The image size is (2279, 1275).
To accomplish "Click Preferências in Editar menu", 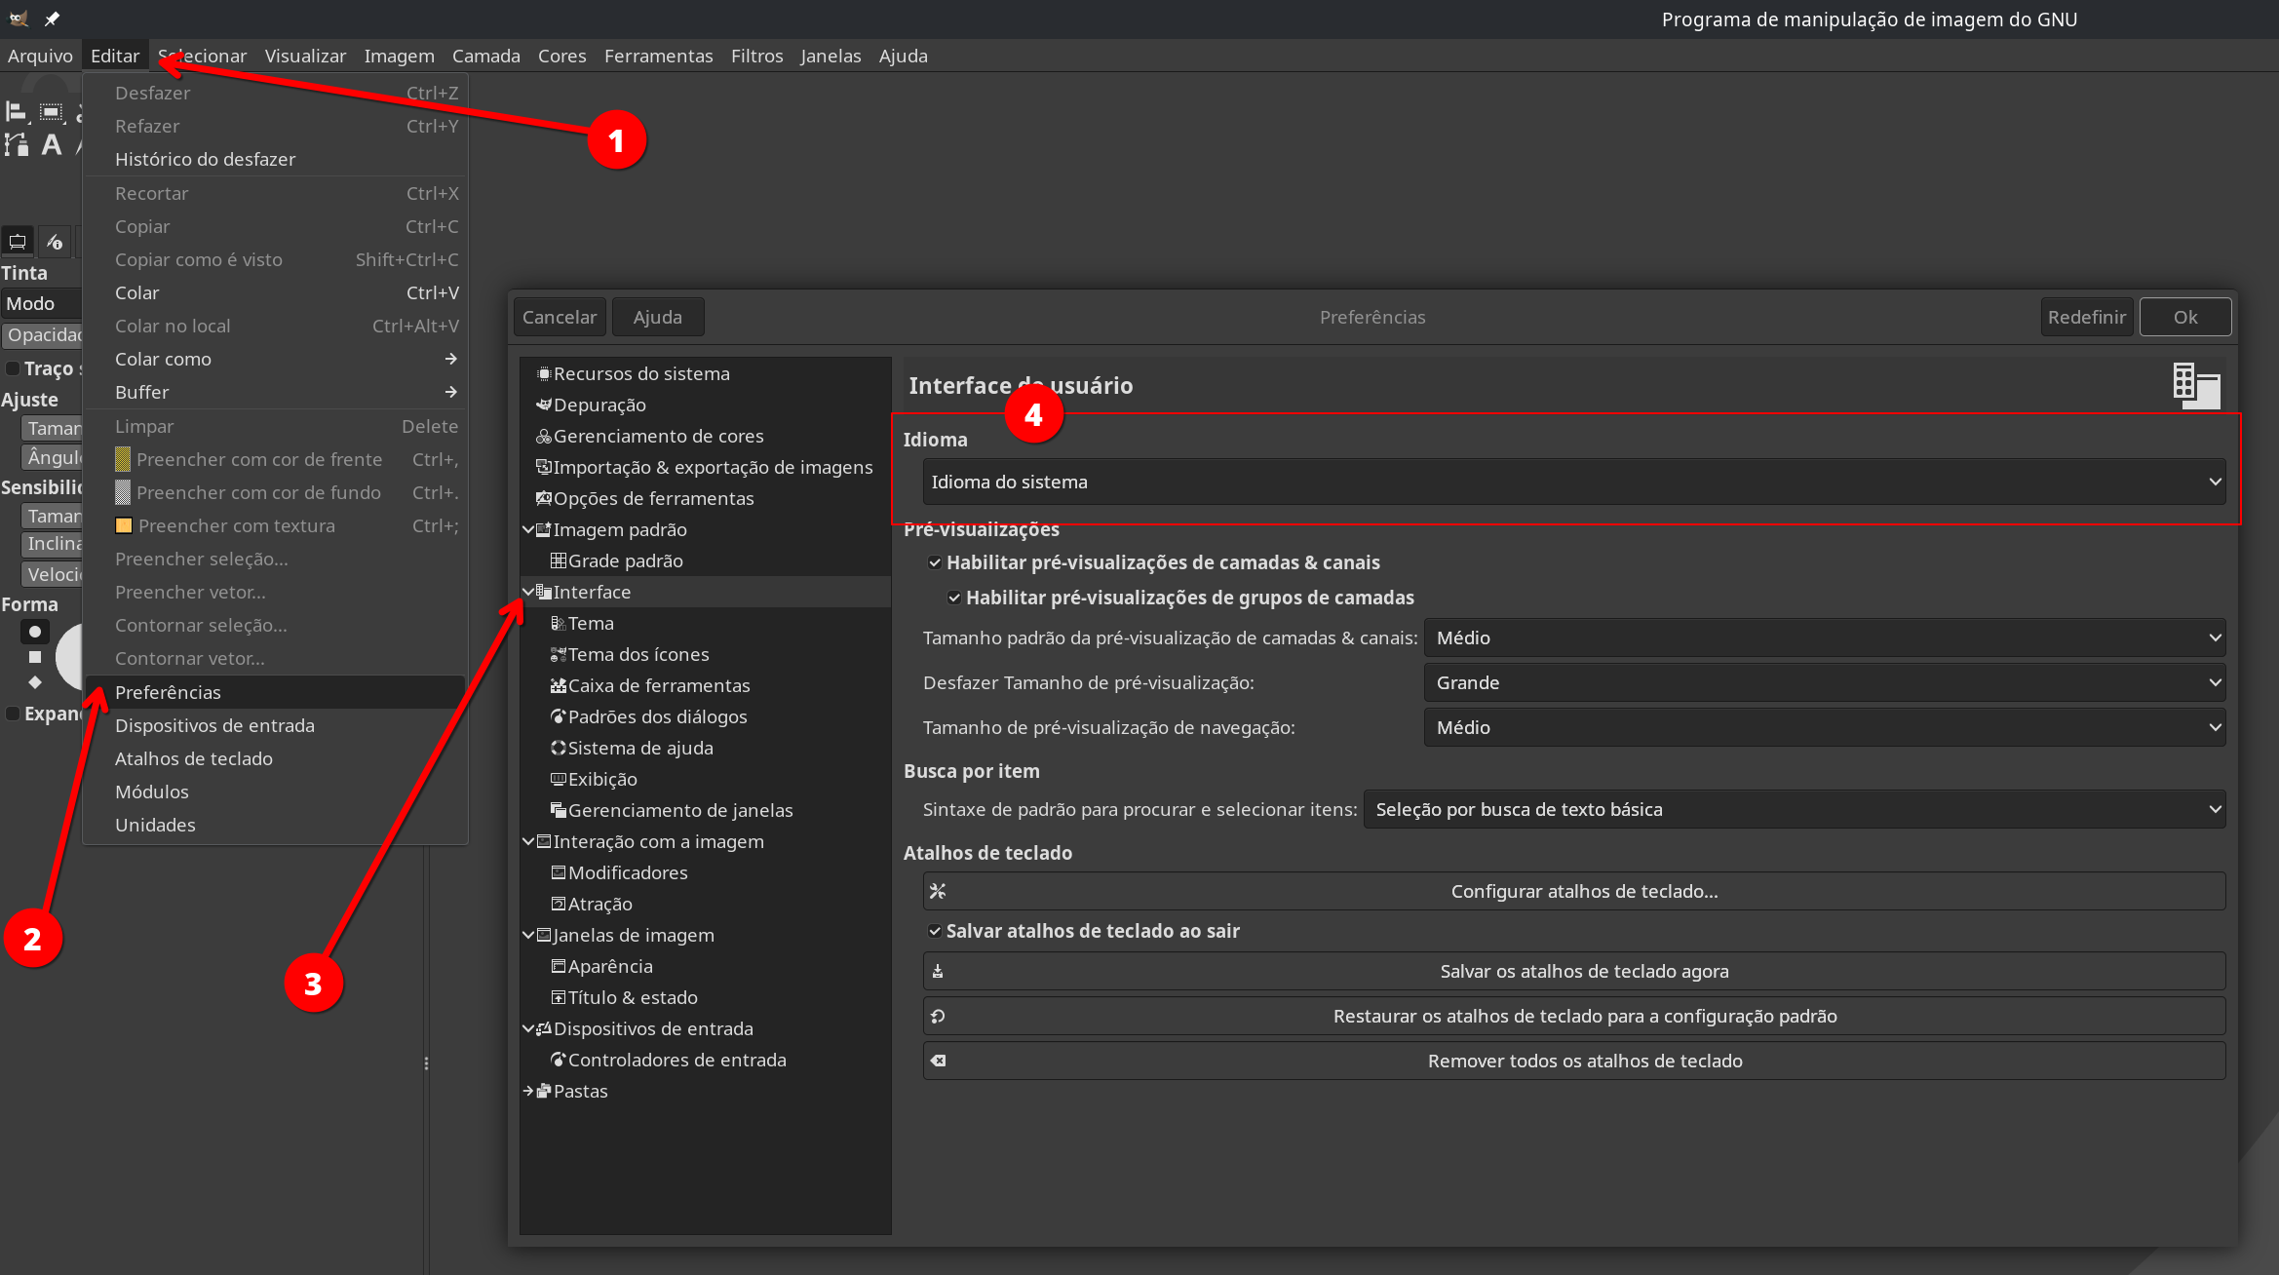I will click(168, 692).
